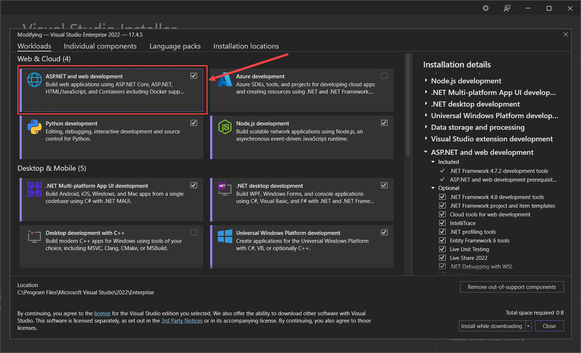Expand Universal Windows Platform details node
581x353 pixels.
426,116
